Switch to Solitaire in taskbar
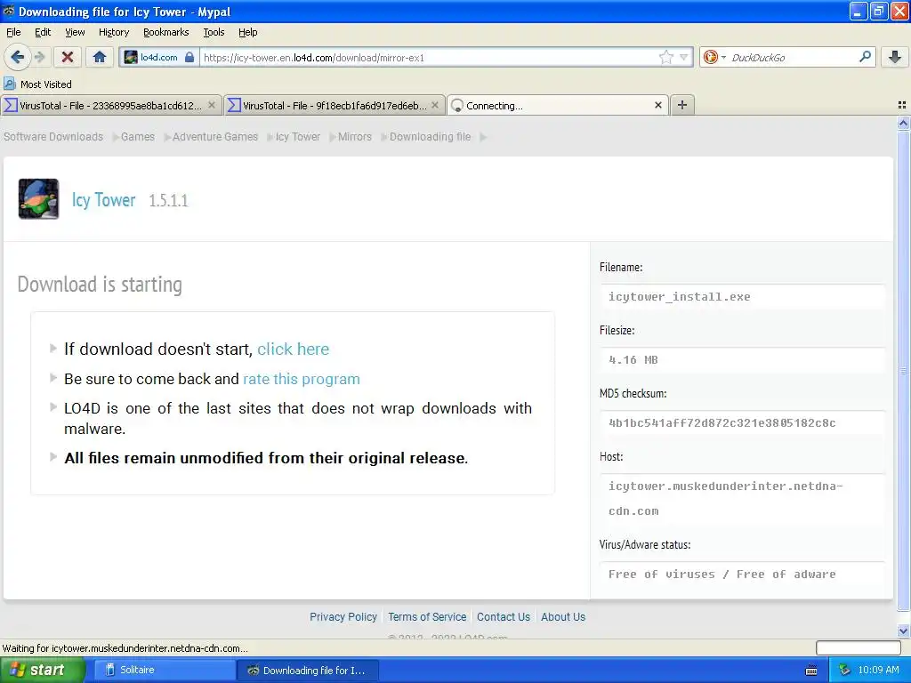The image size is (911, 683). 165,671
